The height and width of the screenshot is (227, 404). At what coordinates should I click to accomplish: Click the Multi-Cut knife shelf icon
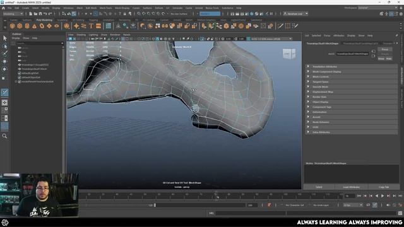point(280,26)
